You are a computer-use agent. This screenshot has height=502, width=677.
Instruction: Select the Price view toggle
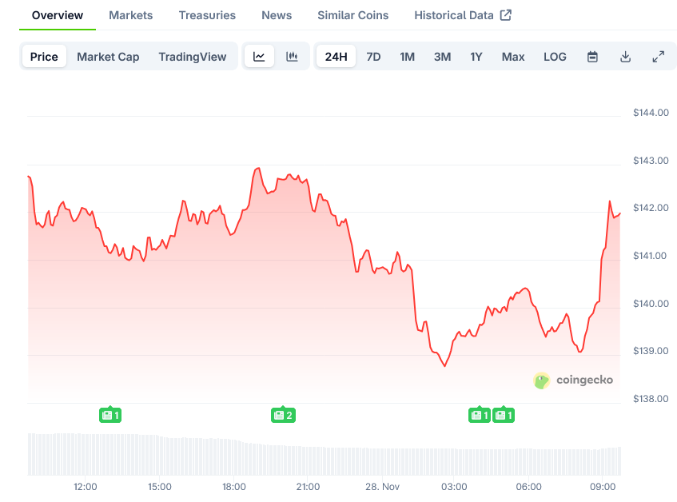(44, 57)
